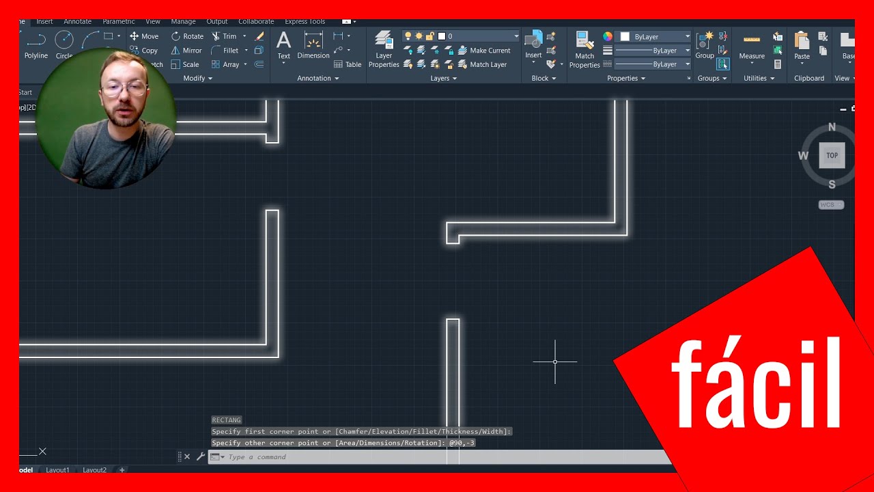Open the Trim dropdown arrow

pos(244,36)
